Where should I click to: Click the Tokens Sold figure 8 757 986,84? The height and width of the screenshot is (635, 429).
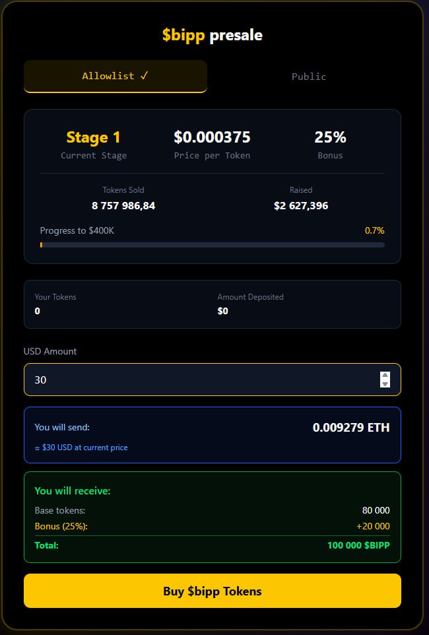[x=123, y=205]
